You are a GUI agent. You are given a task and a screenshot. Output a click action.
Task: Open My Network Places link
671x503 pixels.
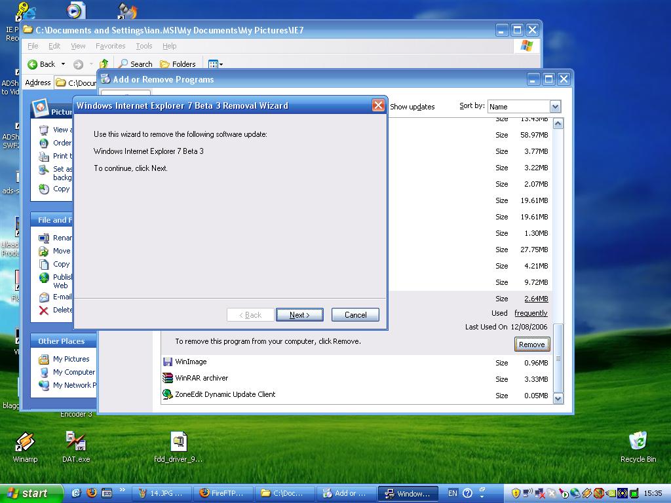pos(67,385)
